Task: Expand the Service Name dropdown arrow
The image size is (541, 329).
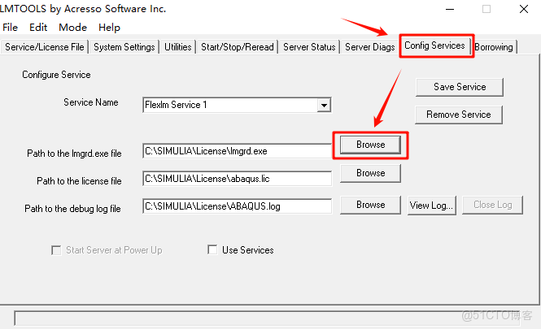Action: 324,105
